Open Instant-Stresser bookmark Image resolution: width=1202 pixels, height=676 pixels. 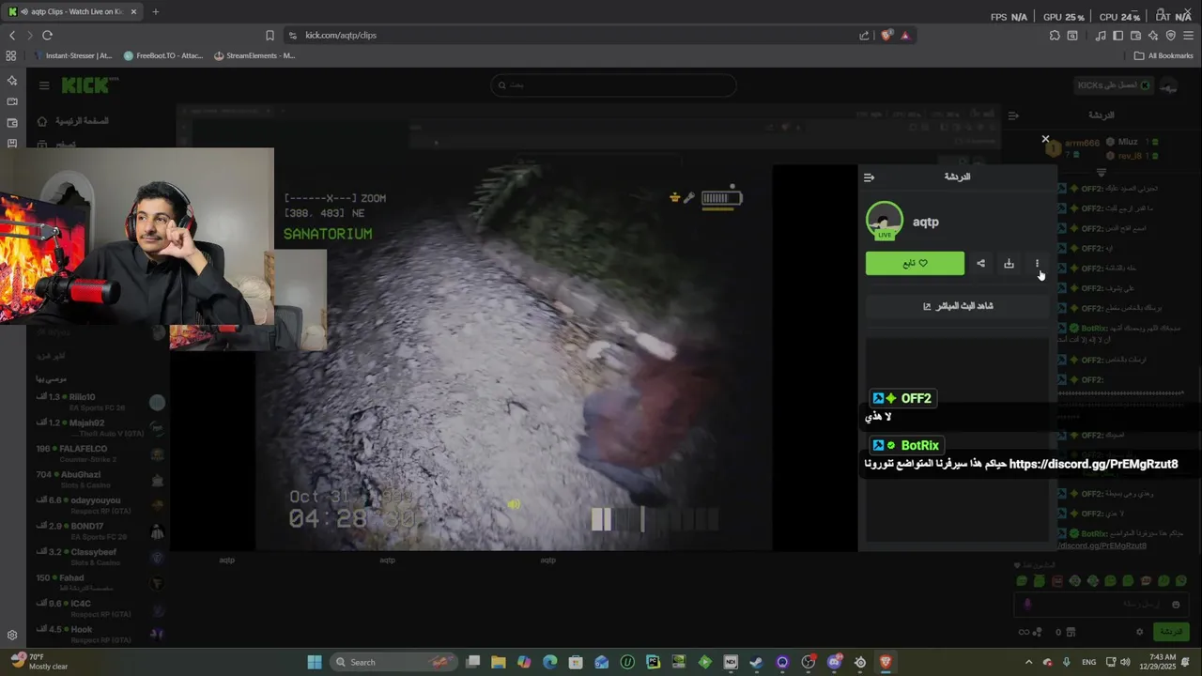point(72,55)
